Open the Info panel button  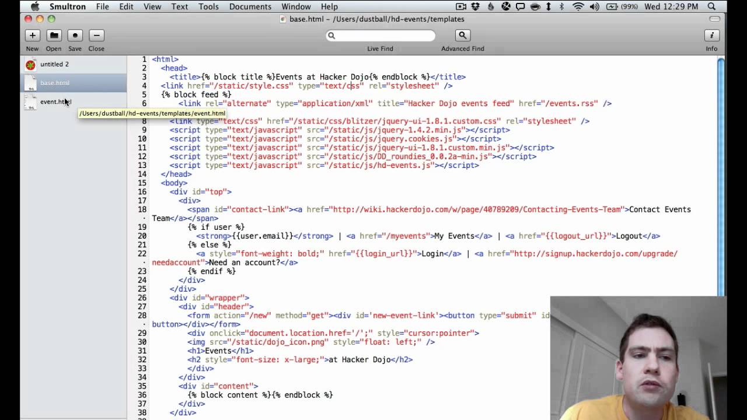pos(711,36)
